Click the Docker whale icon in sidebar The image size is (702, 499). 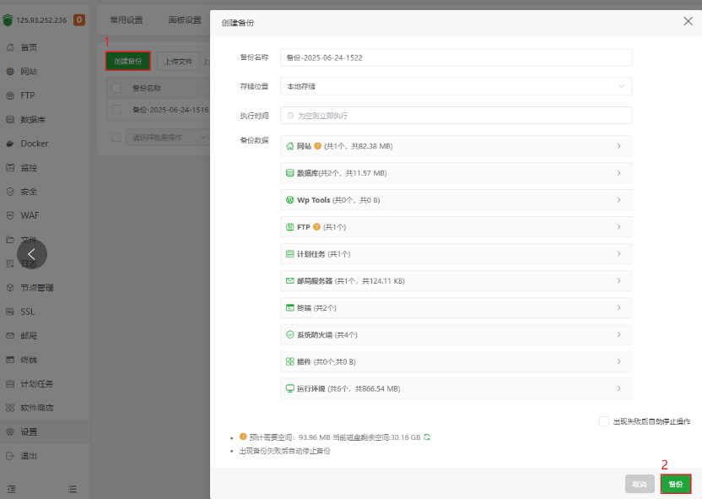(x=10, y=144)
